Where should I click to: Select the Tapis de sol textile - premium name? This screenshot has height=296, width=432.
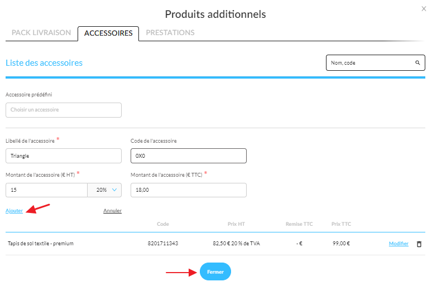tap(41, 244)
